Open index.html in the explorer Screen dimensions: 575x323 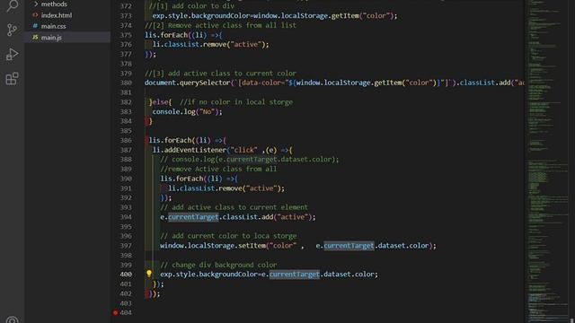pyautogui.click(x=56, y=15)
